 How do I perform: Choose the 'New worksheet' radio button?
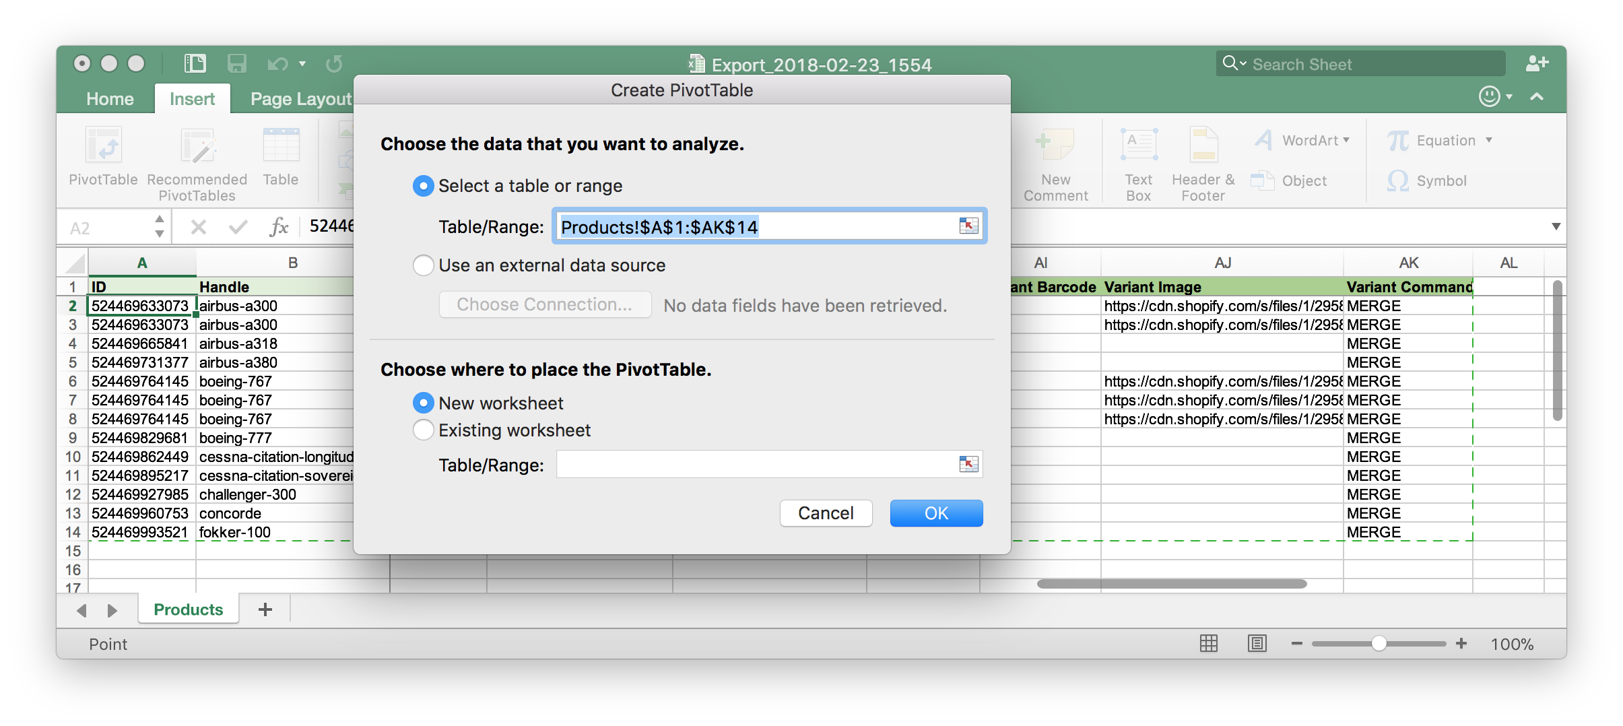pyautogui.click(x=424, y=403)
